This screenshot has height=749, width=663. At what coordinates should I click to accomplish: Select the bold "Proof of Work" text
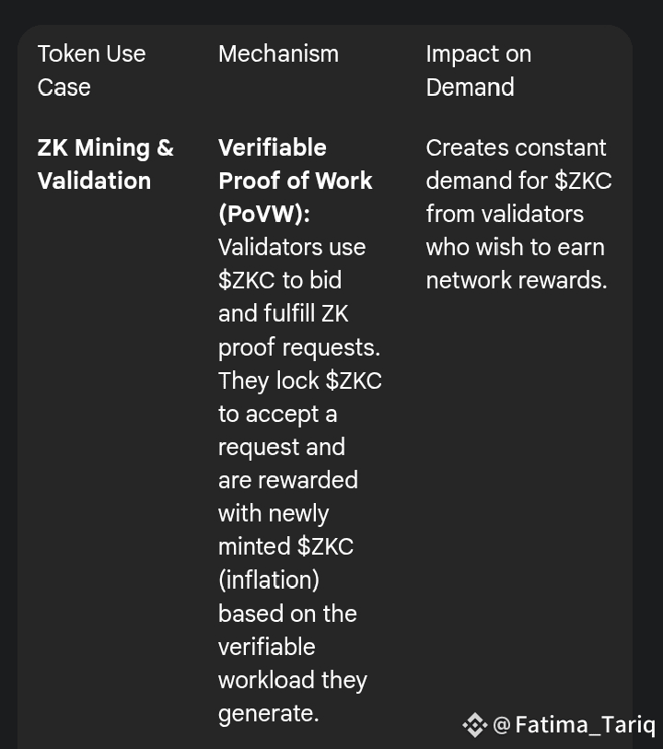tap(295, 181)
